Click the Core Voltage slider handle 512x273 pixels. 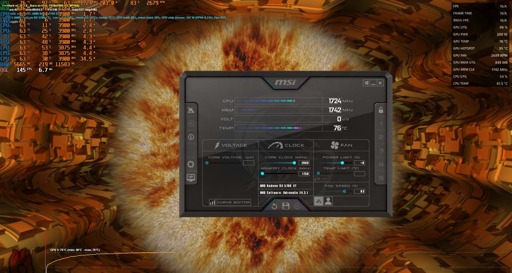coord(207,163)
